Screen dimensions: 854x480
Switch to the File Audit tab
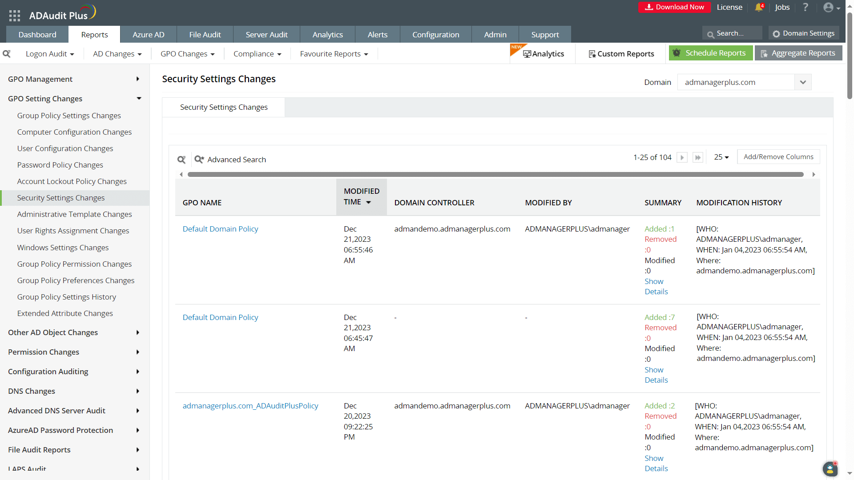pos(205,35)
